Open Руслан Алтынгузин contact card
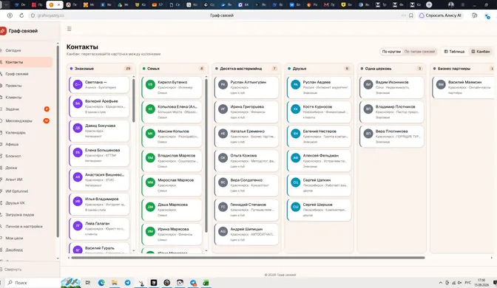This screenshot has width=497, height=288. pyautogui.click(x=246, y=87)
